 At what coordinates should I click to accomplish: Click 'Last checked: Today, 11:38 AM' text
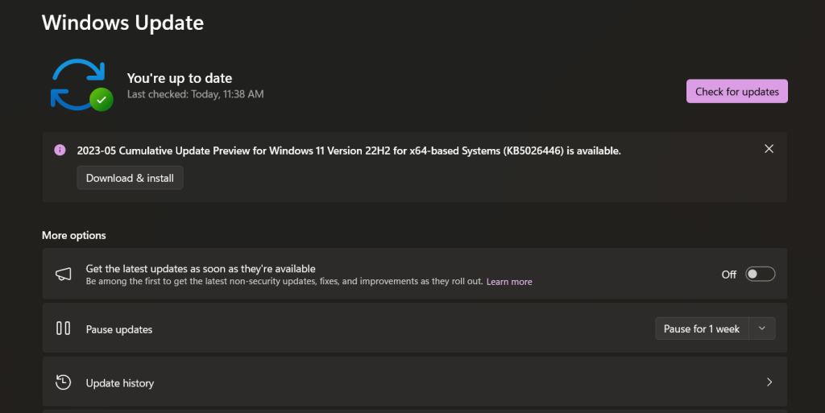tap(195, 94)
